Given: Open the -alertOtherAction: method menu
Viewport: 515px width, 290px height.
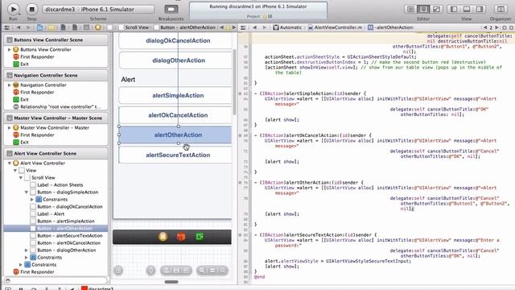Looking at the screenshot, I should coord(390,27).
